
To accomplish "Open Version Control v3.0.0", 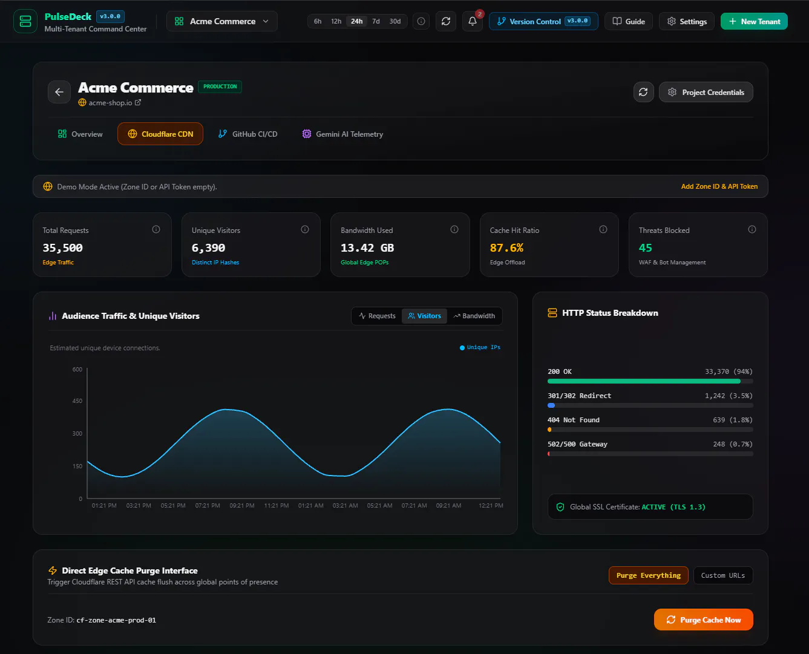I will 543,21.
